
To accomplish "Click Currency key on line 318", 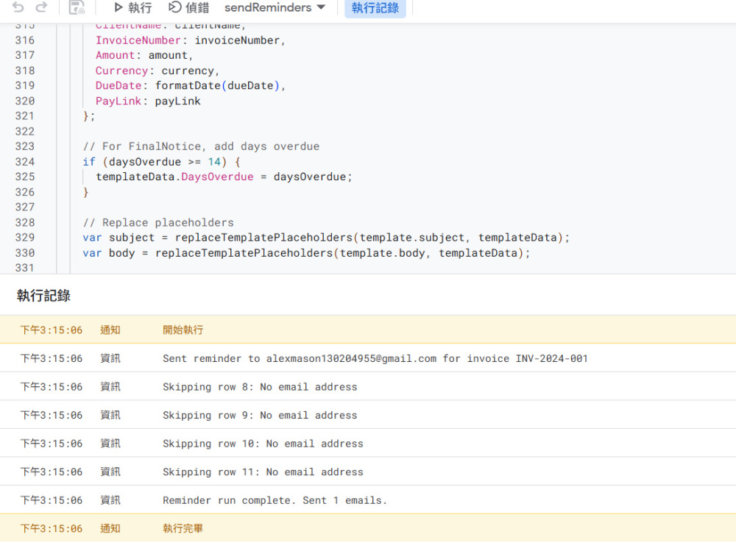I will [121, 71].
